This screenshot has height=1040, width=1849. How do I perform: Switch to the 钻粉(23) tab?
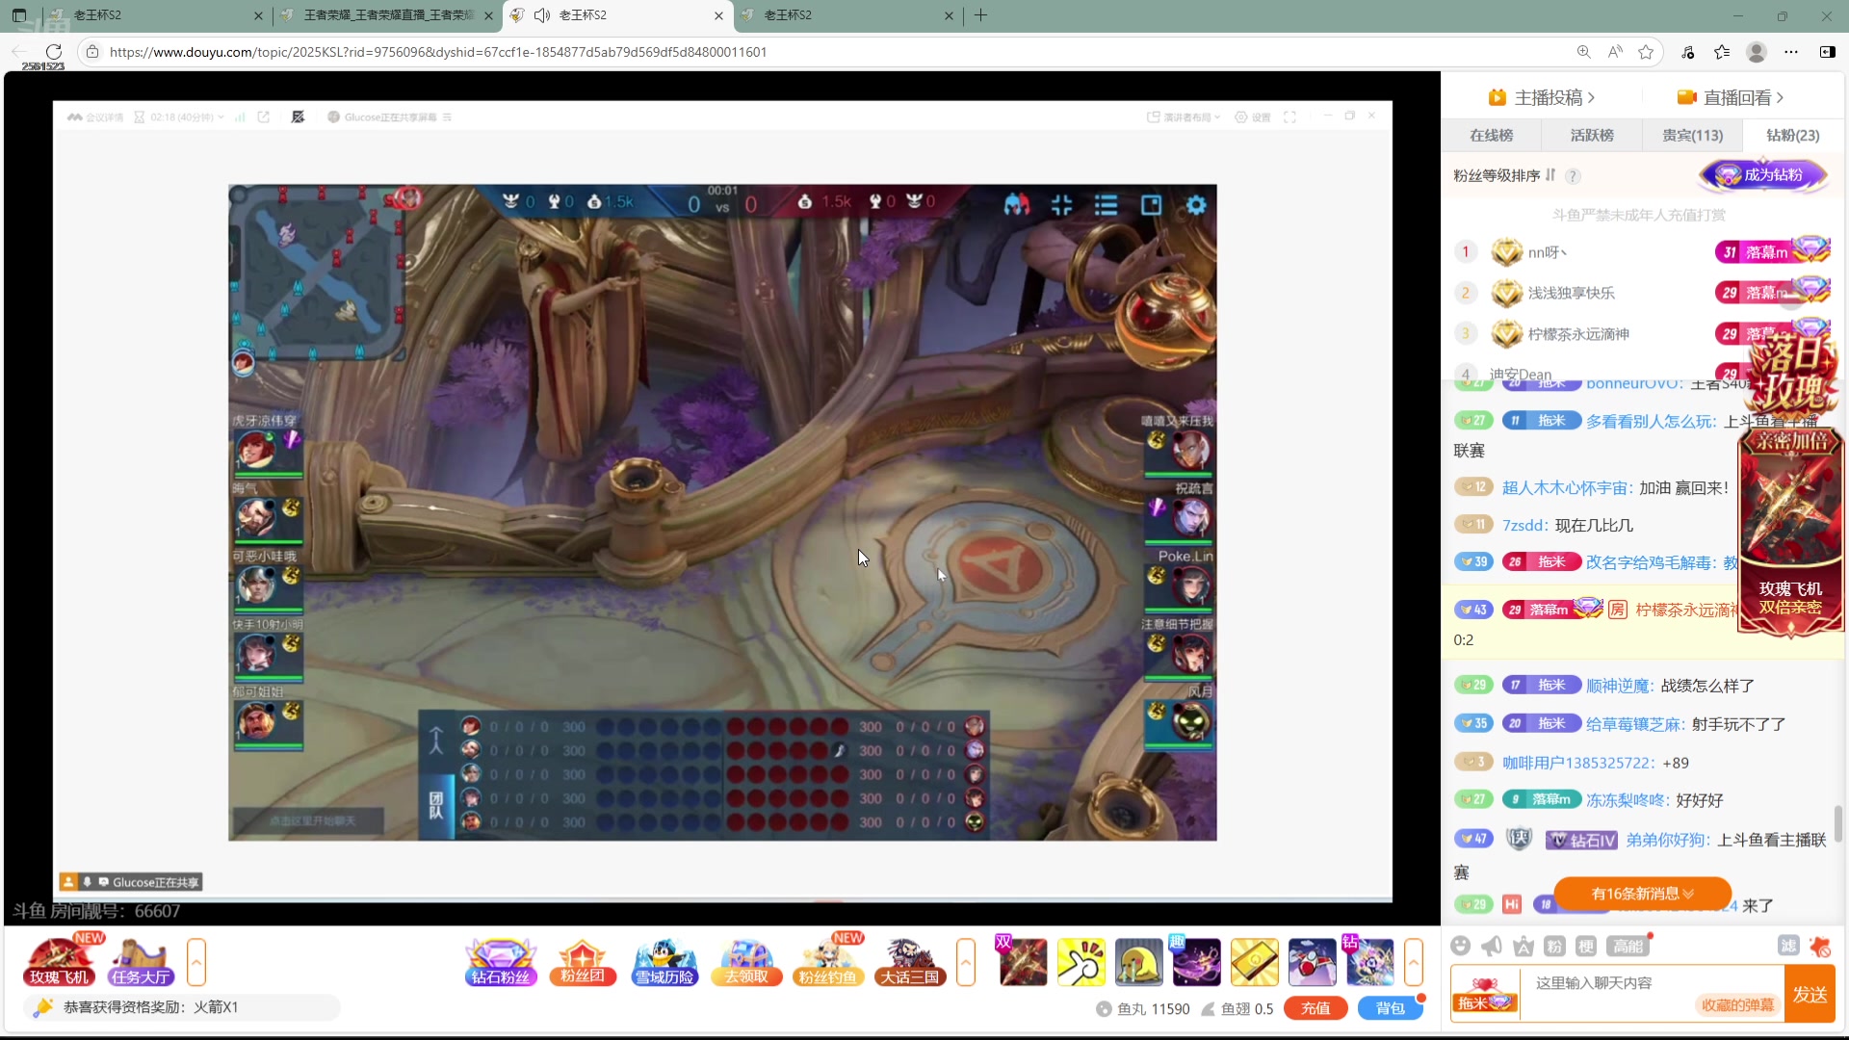click(x=1793, y=136)
